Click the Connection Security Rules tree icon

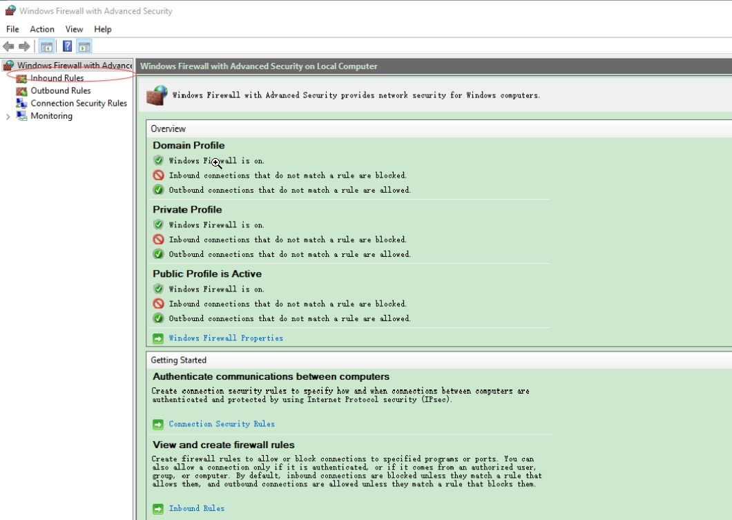tap(21, 103)
